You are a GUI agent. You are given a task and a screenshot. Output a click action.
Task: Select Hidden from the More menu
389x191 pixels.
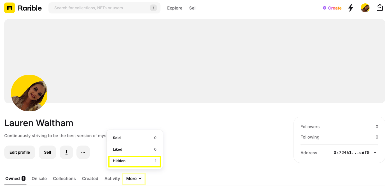click(x=134, y=161)
